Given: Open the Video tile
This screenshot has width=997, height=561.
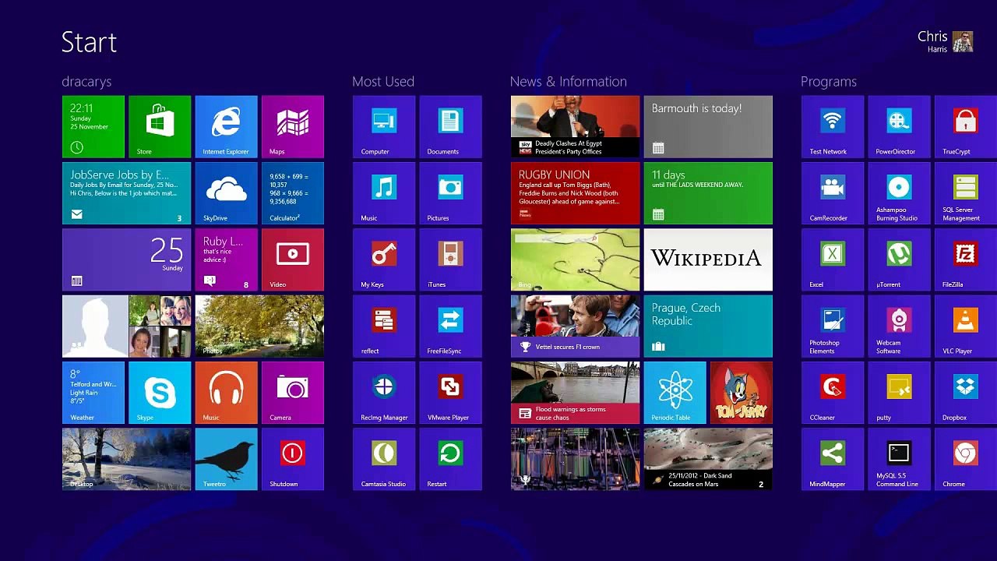Looking at the screenshot, I should (293, 259).
